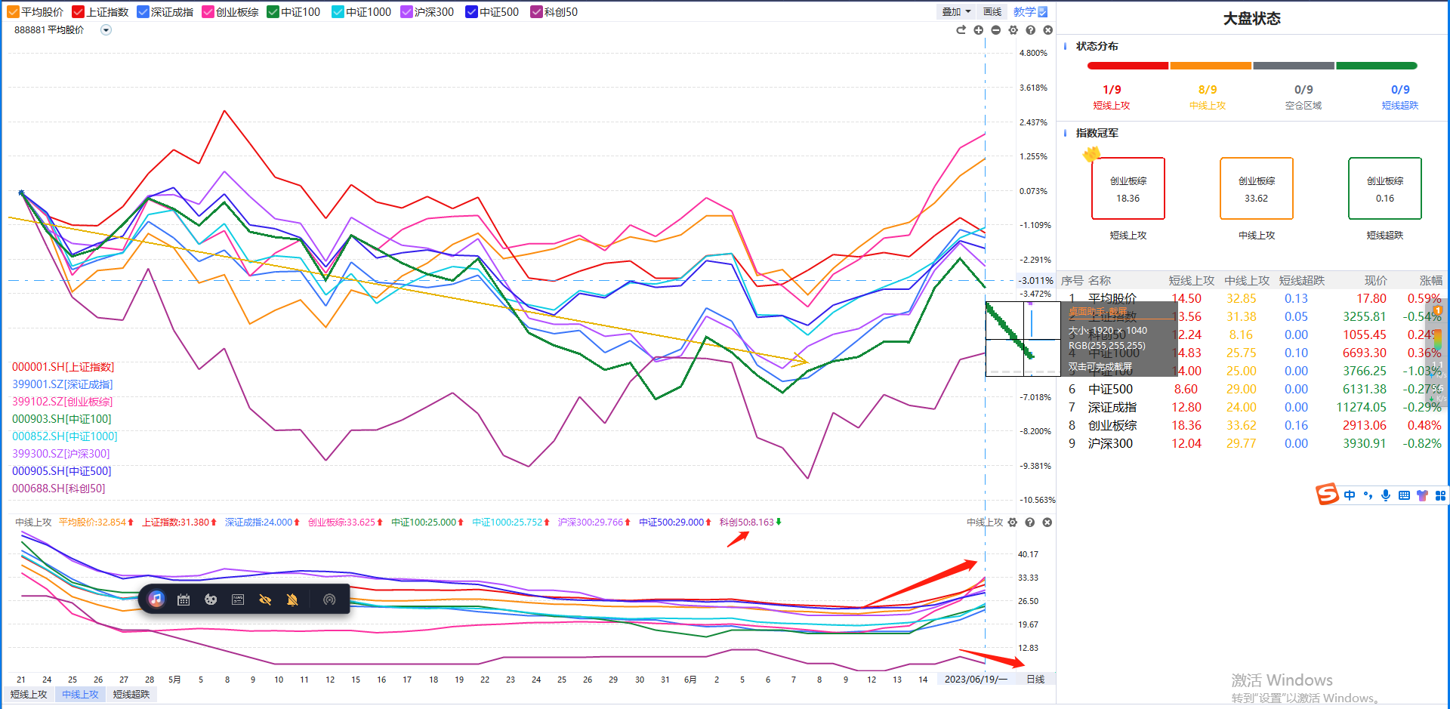Viewport: 1450px width, 709px height.
Task: Select the 创业板综 33.62 中线上攻 champion card
Action: coord(1257,189)
